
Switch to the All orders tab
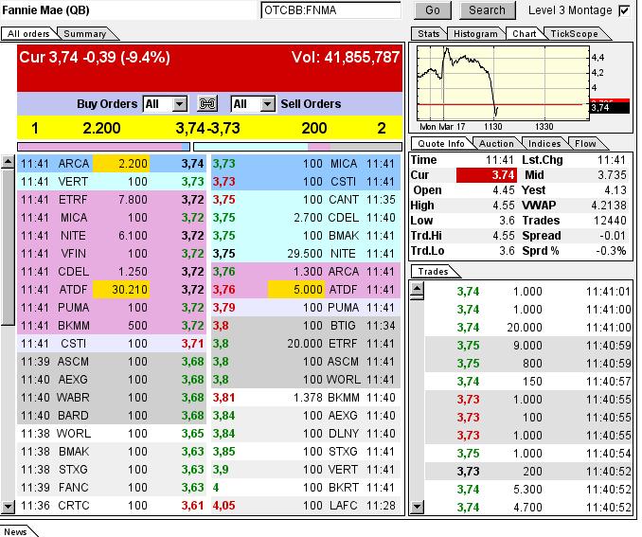27,33
